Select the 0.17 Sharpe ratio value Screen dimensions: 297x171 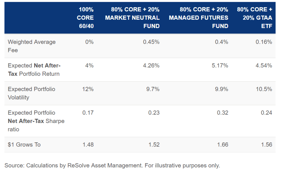pyautogui.click(x=88, y=113)
